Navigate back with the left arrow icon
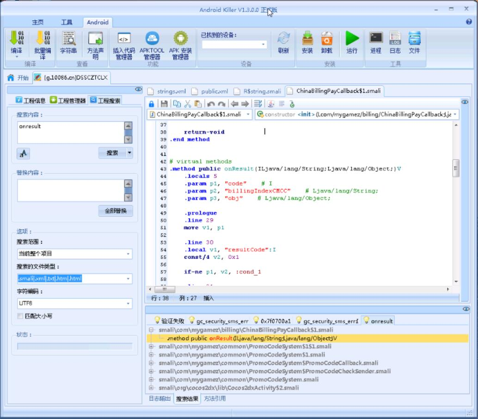Image resolution: width=478 pixels, height=419 pixels. (234, 104)
